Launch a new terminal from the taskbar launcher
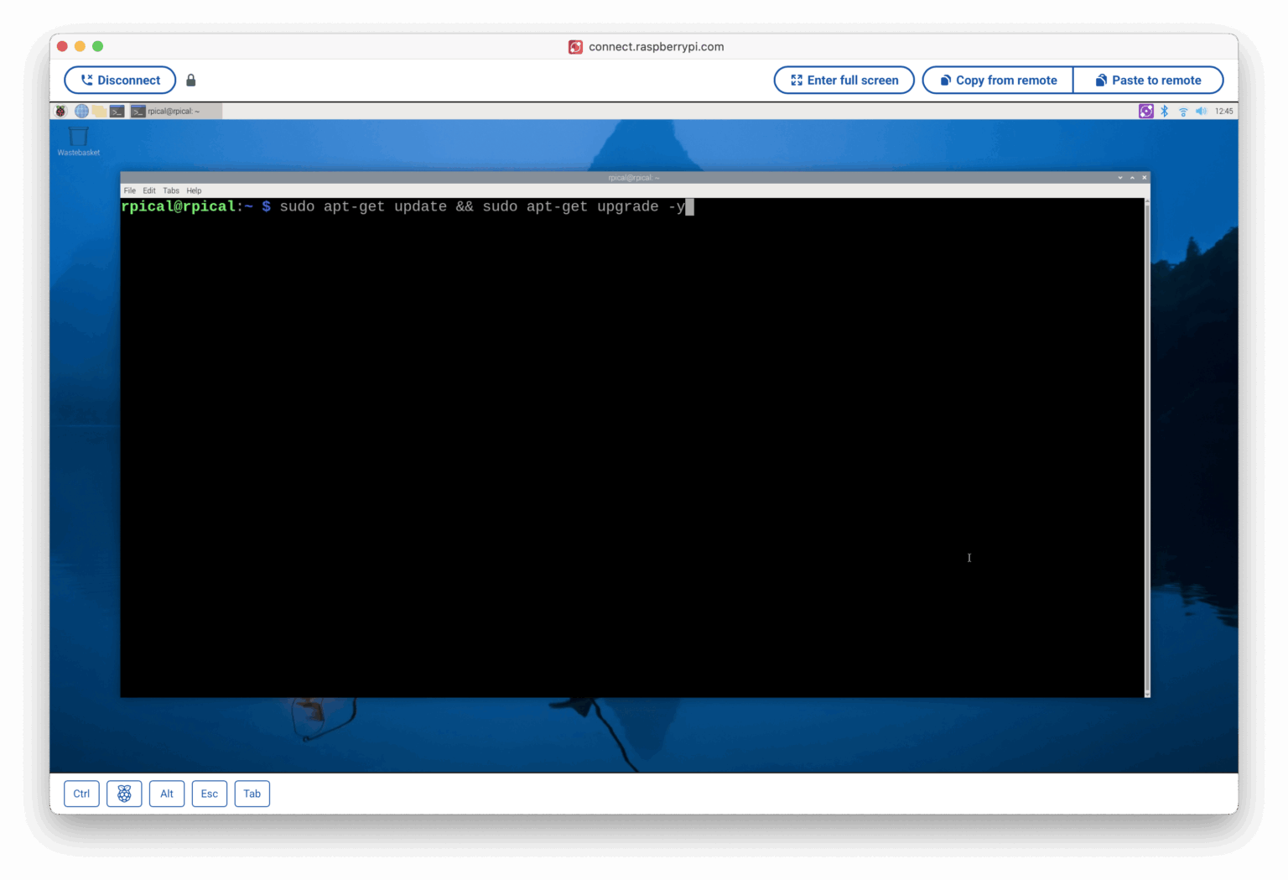The height and width of the screenshot is (880, 1288). tap(117, 111)
